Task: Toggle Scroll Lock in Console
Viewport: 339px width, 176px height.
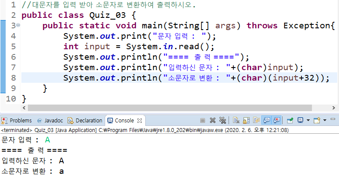Action: point(246,120)
